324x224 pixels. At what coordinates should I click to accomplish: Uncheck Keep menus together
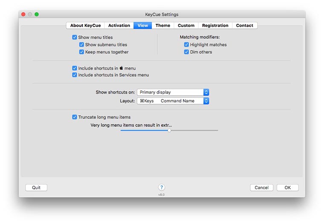click(81, 52)
